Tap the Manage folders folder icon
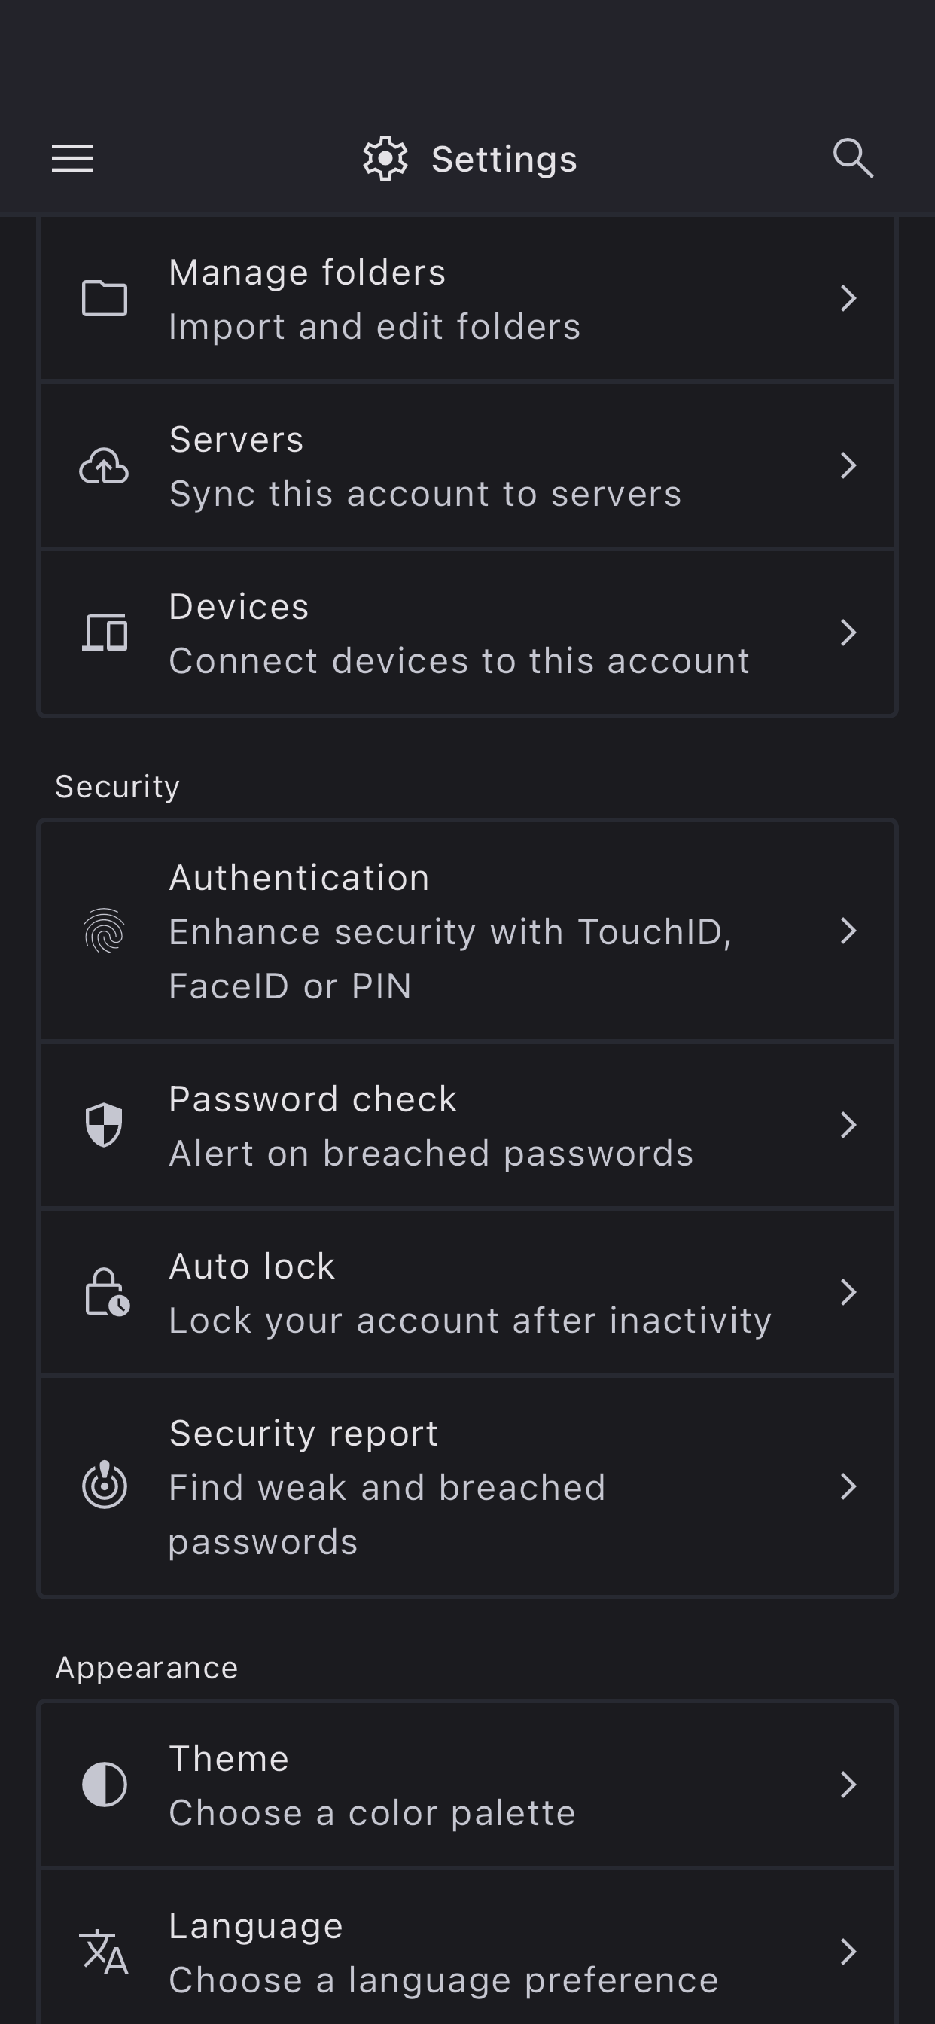Viewport: 935px width, 2024px height. coord(105,299)
